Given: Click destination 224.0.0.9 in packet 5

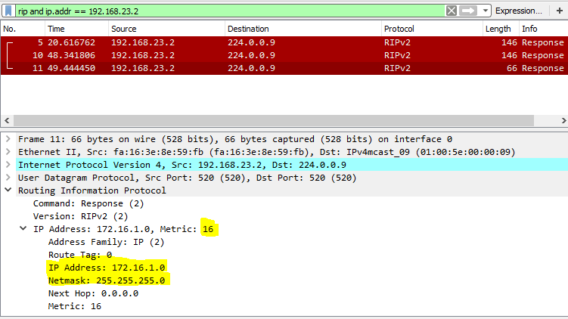Looking at the screenshot, I should [251, 42].
